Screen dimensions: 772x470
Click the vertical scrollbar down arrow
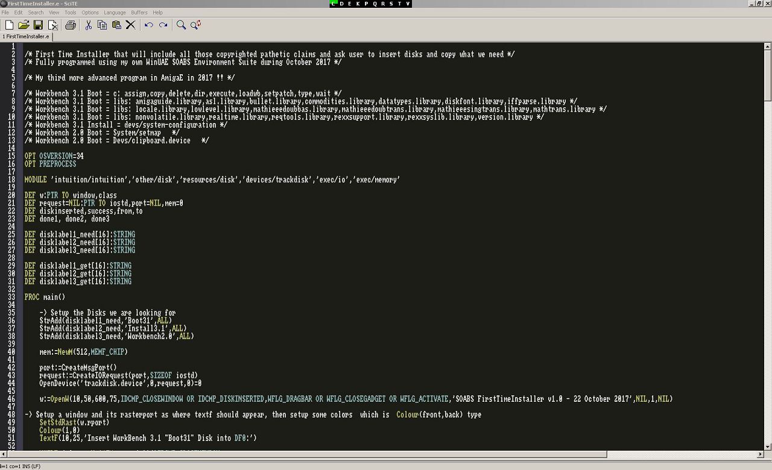pyautogui.click(x=767, y=446)
